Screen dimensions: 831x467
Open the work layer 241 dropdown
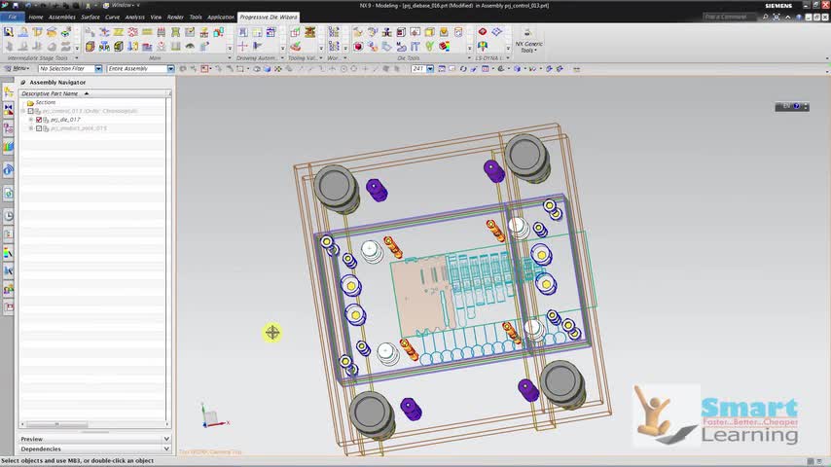click(x=430, y=69)
